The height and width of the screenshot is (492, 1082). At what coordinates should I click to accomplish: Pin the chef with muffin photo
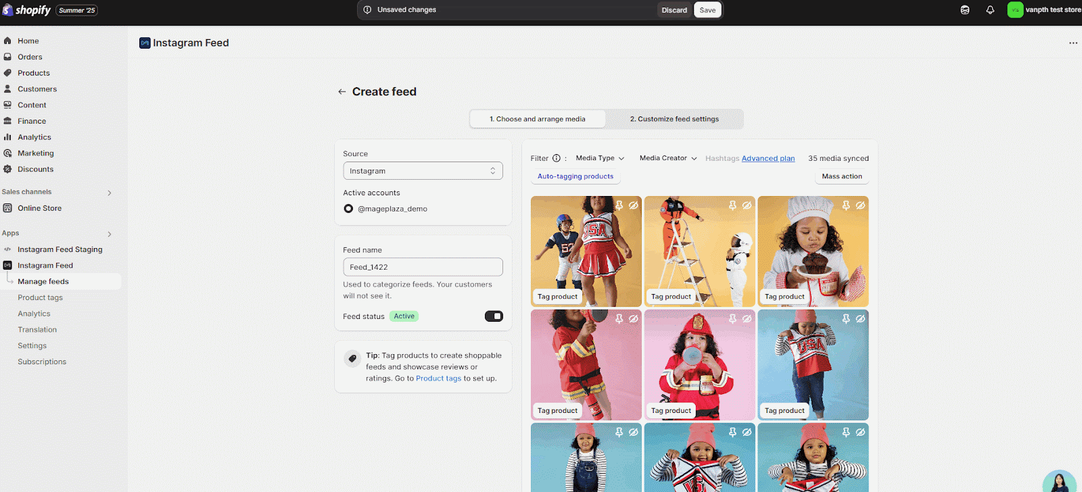pos(846,205)
